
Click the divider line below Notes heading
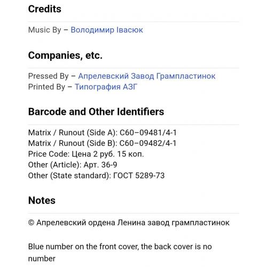(x=133, y=213)
